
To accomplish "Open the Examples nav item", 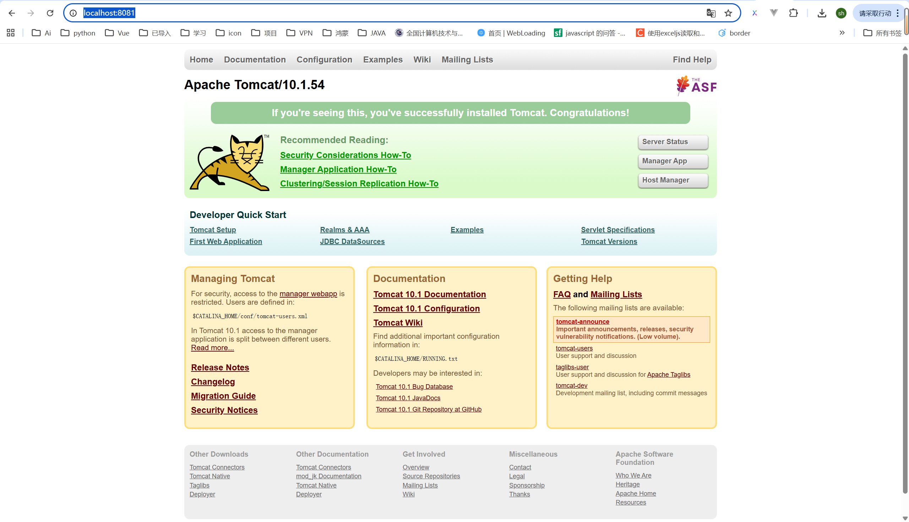I will tap(382, 60).
